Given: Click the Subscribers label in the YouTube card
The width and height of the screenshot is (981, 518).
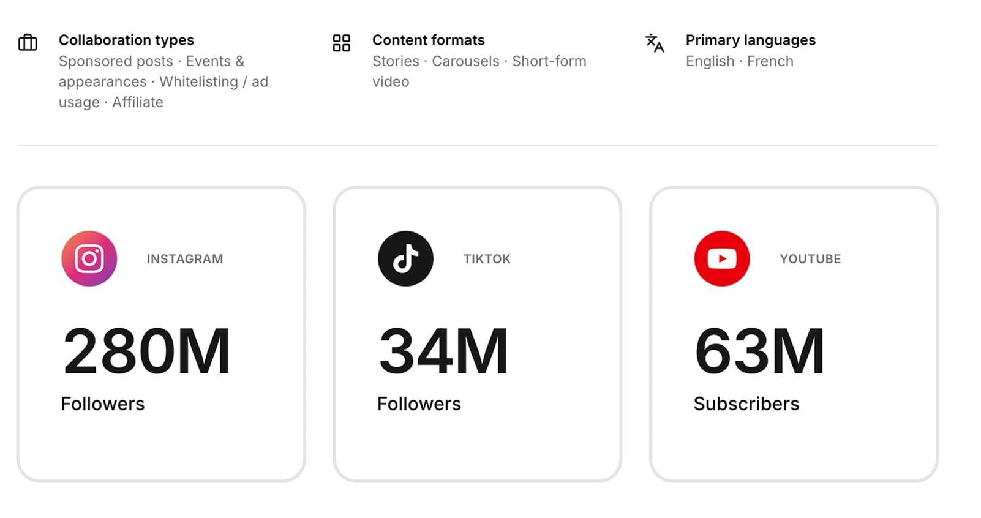Looking at the screenshot, I should [746, 404].
